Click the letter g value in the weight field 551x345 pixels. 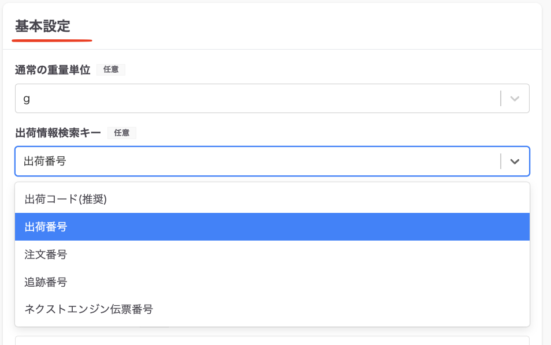(27, 99)
